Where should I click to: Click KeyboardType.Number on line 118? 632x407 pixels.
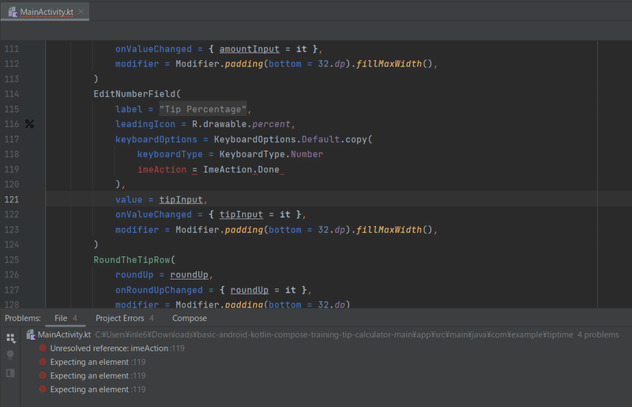271,154
